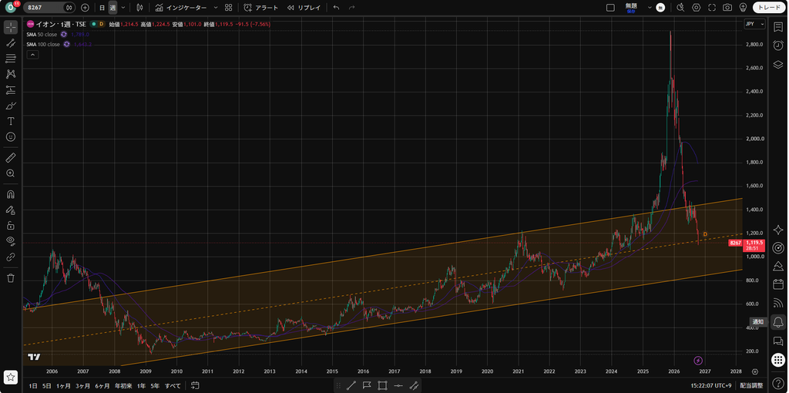Click the 配当調整 dividend adjustment toggle

point(752,385)
